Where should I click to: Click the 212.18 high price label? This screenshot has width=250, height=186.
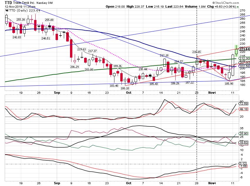(x=164, y=56)
